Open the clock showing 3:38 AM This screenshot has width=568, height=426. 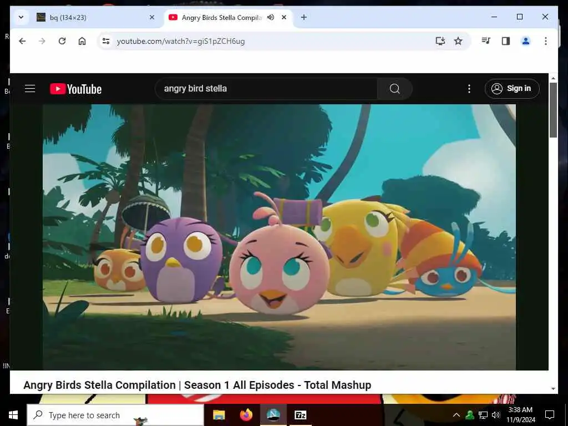[x=520, y=415]
